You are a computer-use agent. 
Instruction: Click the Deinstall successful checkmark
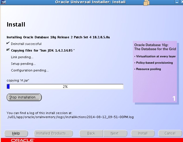point(8,43)
